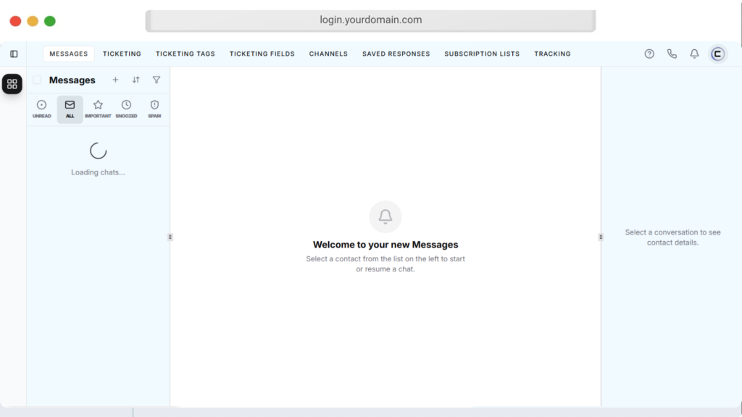Show Unread messages filter

point(41,109)
